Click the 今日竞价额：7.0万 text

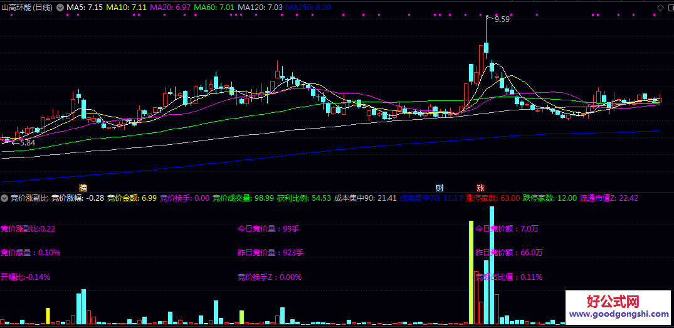pyautogui.click(x=507, y=229)
